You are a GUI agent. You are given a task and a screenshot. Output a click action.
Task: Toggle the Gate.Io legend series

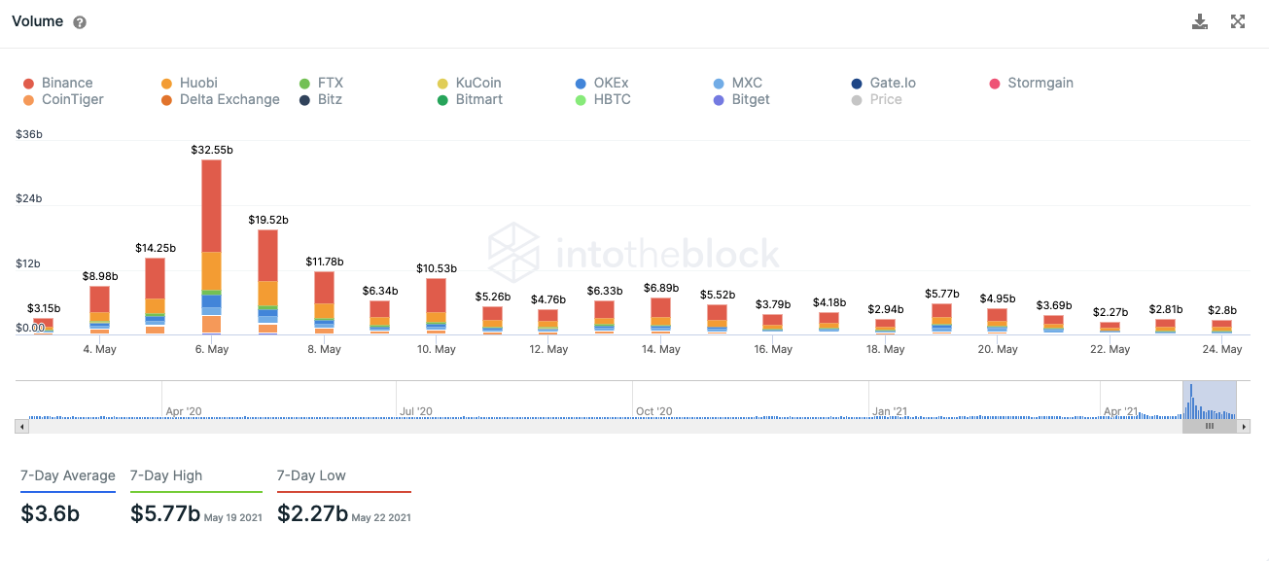coord(883,83)
